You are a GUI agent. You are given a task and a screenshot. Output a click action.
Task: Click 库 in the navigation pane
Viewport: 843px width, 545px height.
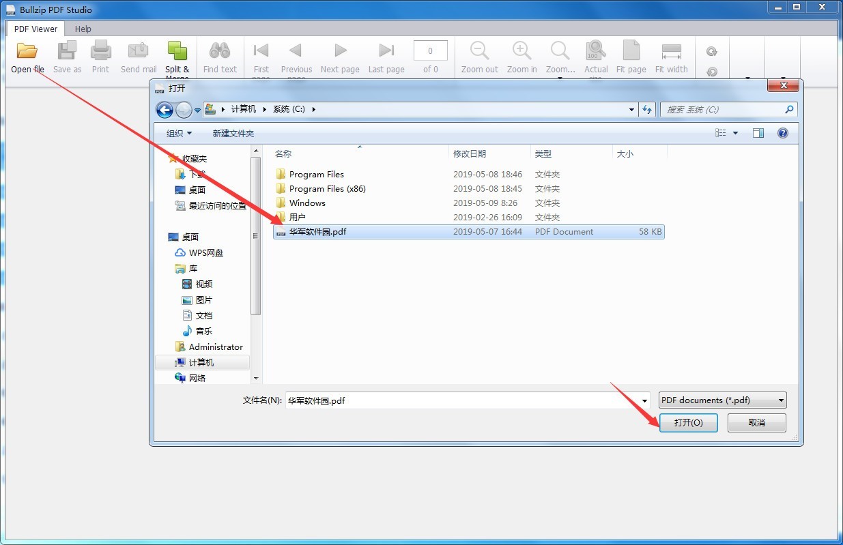coord(193,269)
